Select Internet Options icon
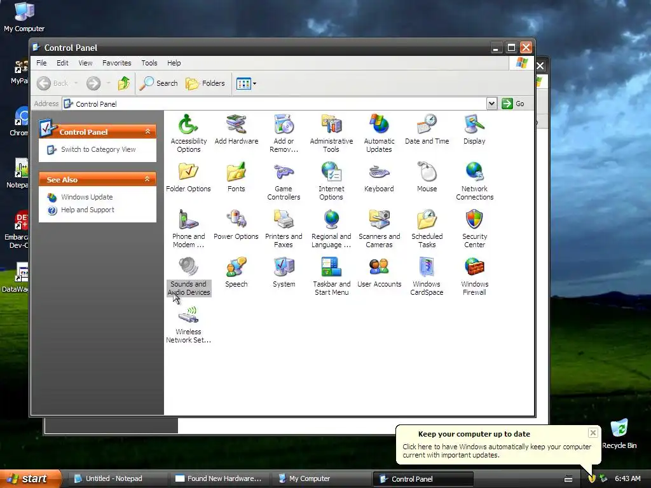 click(331, 180)
